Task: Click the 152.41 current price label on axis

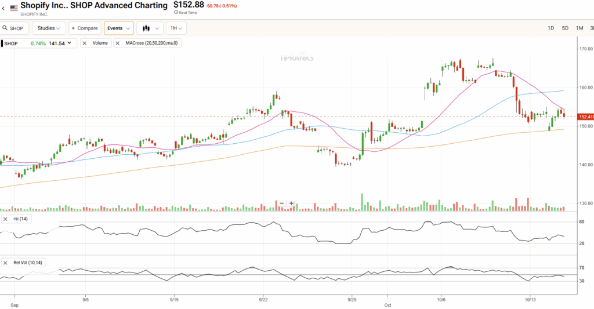Action: (586, 117)
